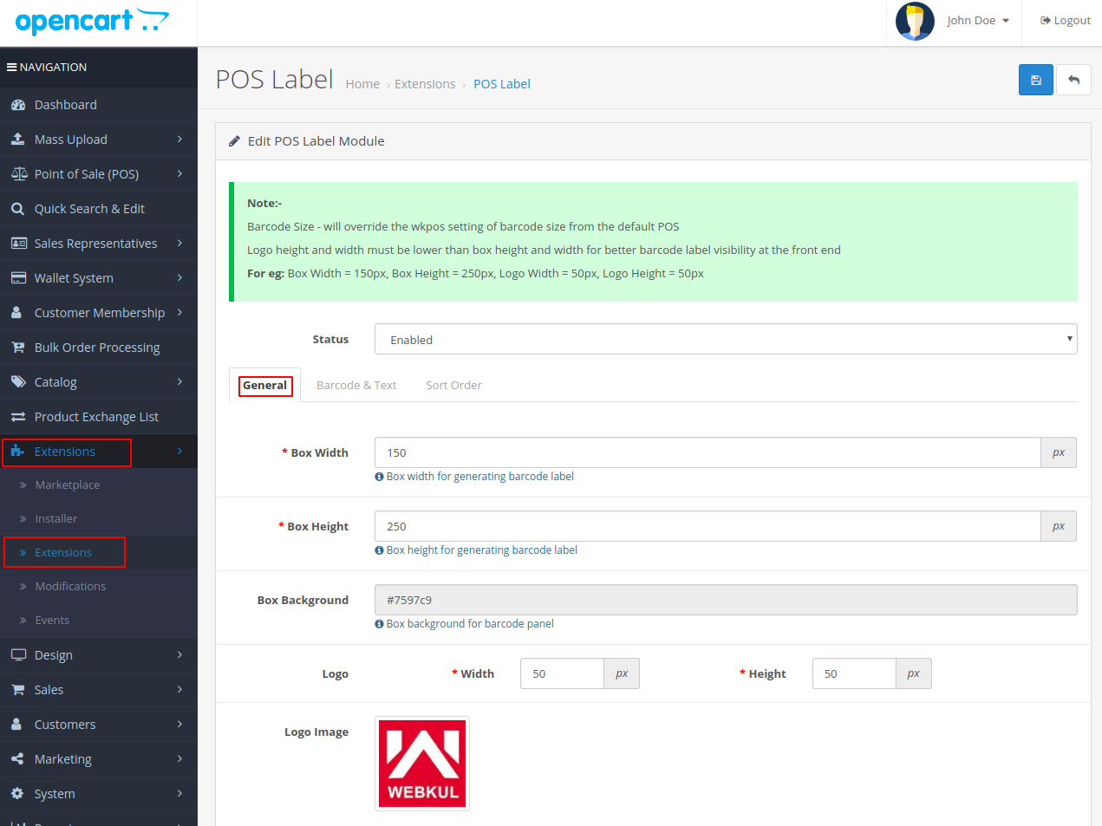The width and height of the screenshot is (1102, 826).
Task: Expand the Mass Upload menu chevron
Action: pos(179,139)
